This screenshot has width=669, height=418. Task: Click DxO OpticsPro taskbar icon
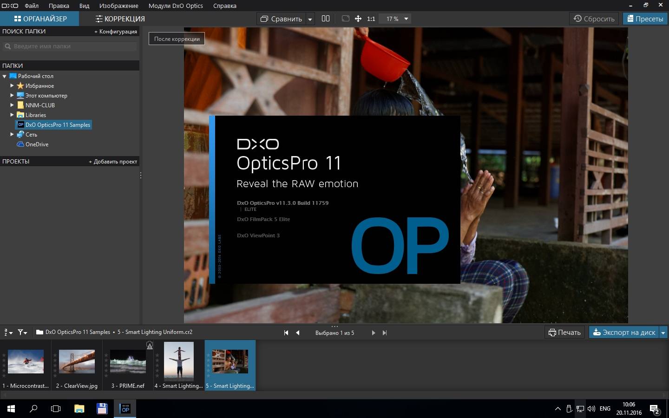125,409
